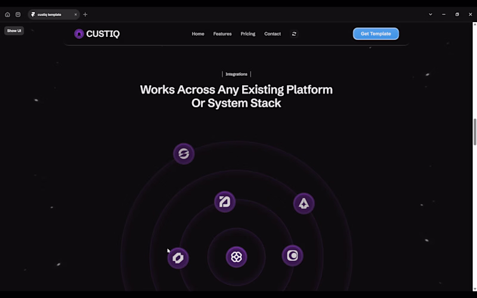Click the Works Across Any Existing Platform heading
This screenshot has height=298, width=477.
pos(236,96)
